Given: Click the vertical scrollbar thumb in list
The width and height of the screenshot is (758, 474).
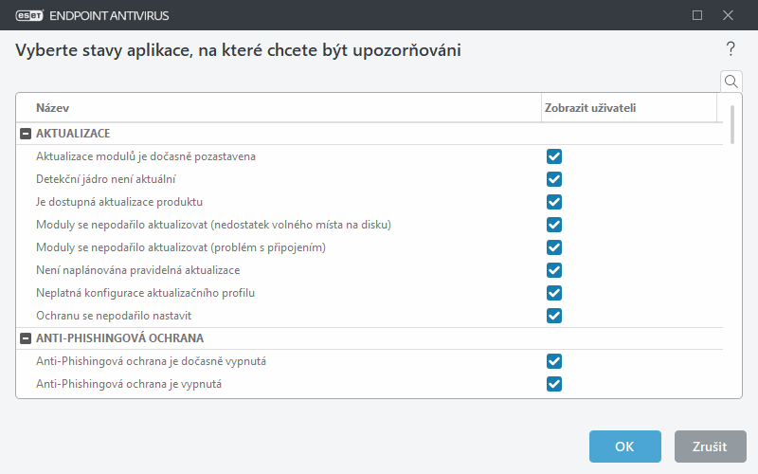Looking at the screenshot, I should coord(732,125).
